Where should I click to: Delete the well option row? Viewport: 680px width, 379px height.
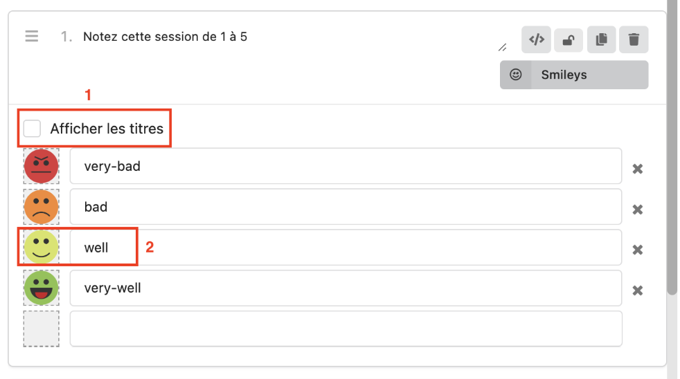tap(638, 250)
